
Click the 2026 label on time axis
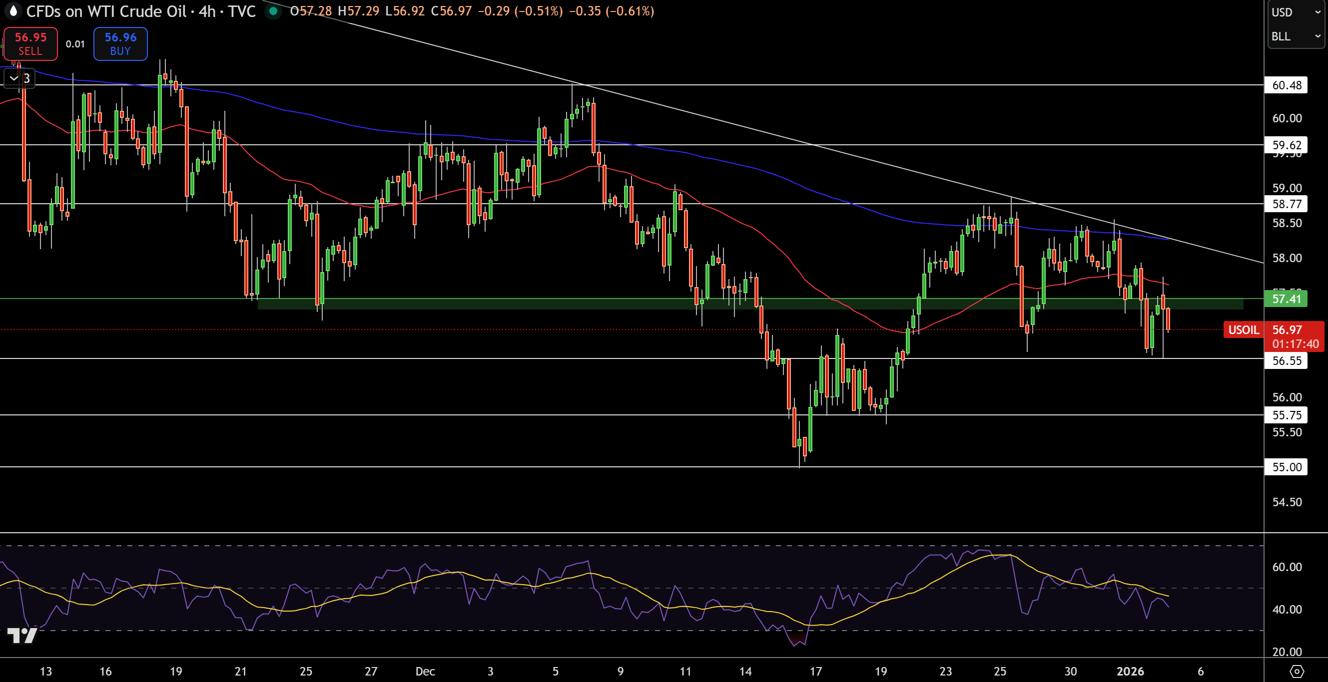(1130, 671)
